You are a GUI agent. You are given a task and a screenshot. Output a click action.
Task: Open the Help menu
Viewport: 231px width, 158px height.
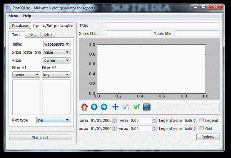click(x=27, y=16)
